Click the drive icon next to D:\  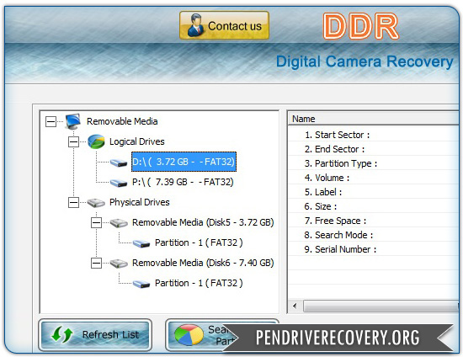(x=119, y=163)
